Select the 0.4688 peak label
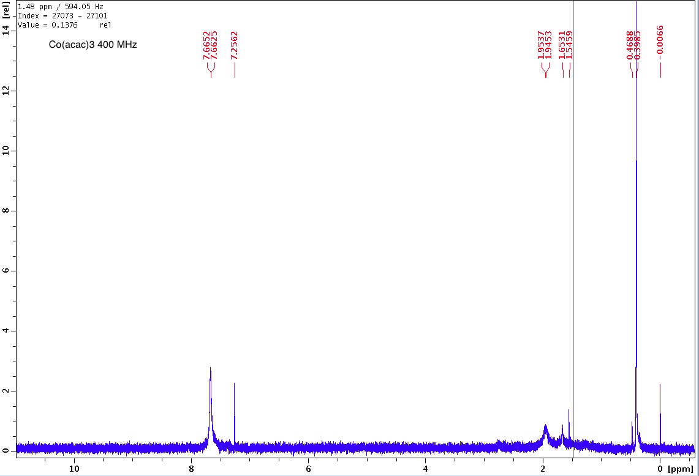Viewport: 699px width, 476px height. pos(630,45)
